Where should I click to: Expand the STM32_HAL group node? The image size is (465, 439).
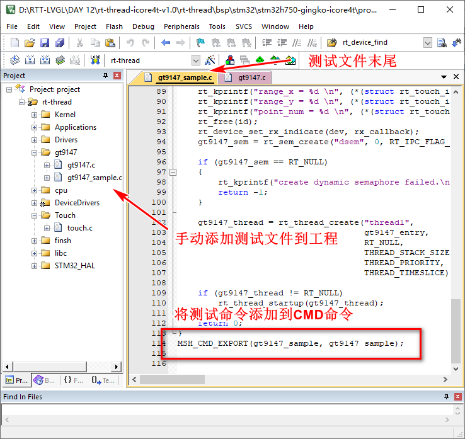click(x=35, y=266)
